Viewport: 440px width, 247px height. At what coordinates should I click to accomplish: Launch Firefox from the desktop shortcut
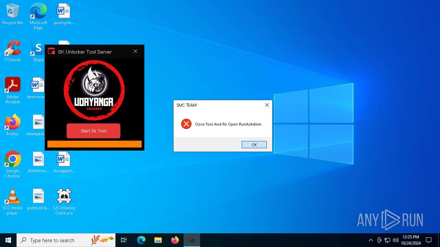13,125
